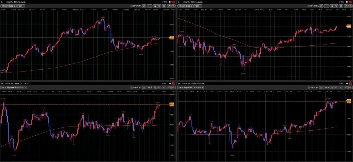Viewport: 353px width, 162px height.
Task: Open the gear settings for the 4-hour chart
Action: [x=170, y=83]
